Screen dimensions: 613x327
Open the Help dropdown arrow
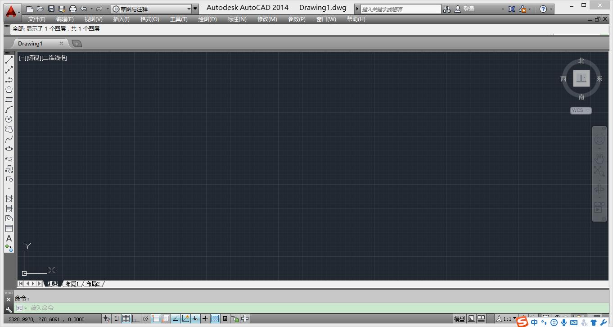(x=551, y=9)
